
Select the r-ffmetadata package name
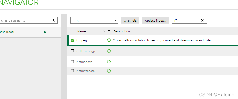pyautogui.click(x=86, y=71)
